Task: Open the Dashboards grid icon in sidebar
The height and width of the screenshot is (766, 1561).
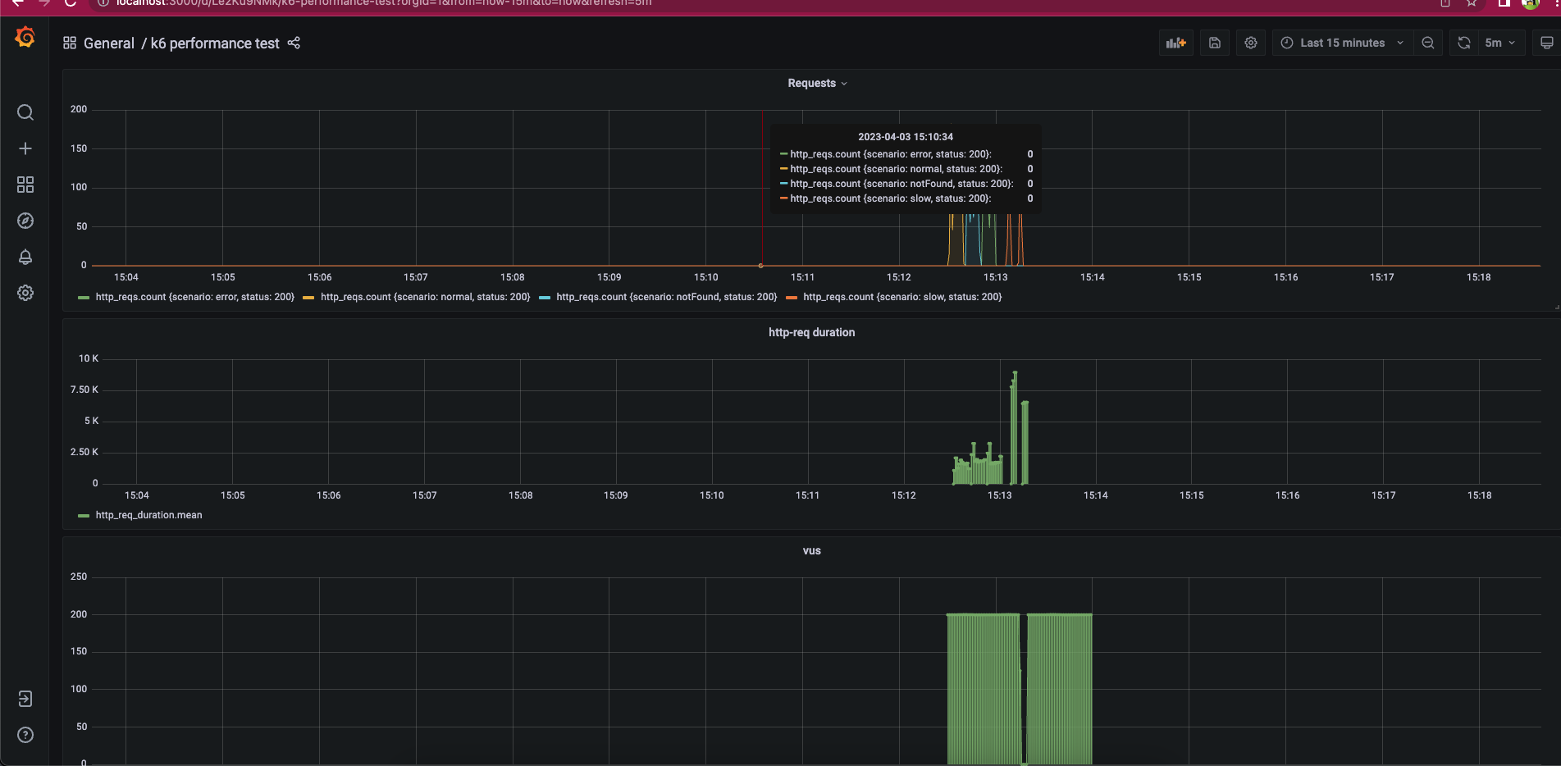Action: [25, 185]
